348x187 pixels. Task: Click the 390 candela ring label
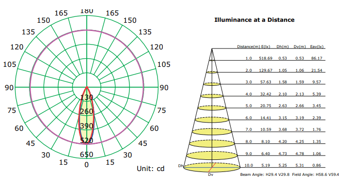click(87, 126)
